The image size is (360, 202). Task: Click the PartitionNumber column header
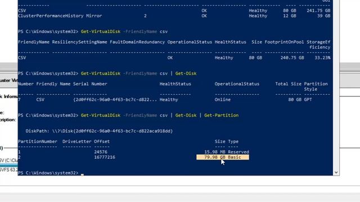(38, 141)
